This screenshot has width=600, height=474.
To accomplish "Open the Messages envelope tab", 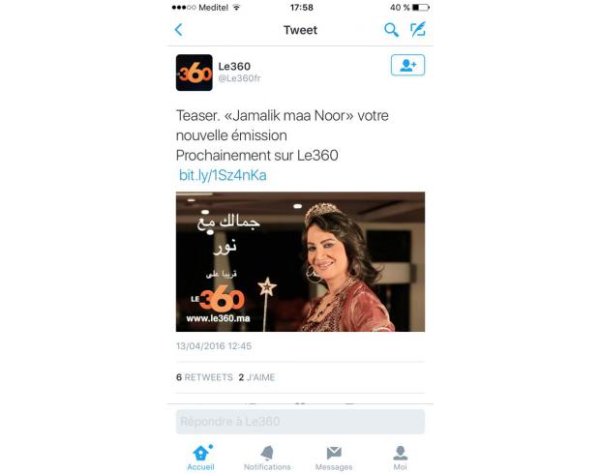I will point(334,458).
